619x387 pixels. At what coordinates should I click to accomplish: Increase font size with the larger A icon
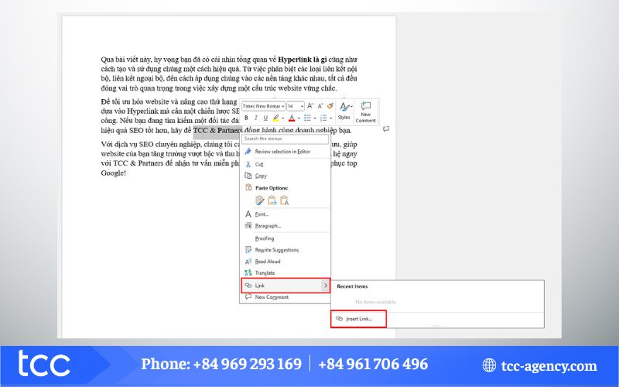(x=310, y=105)
